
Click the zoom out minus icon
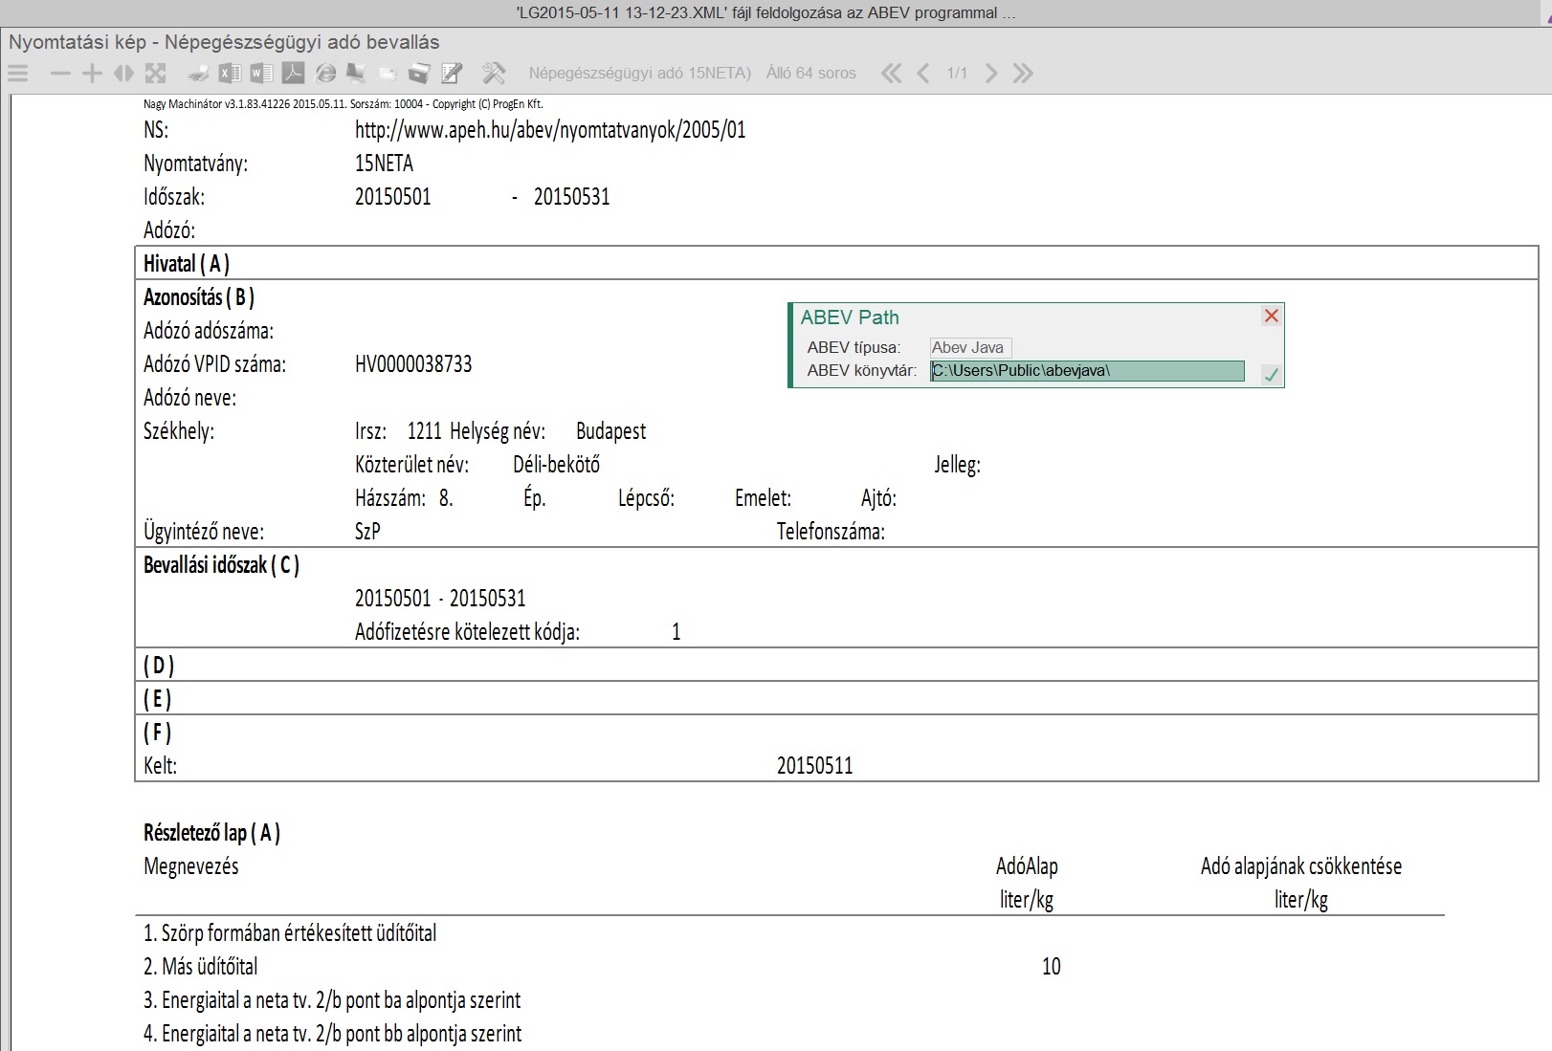pos(60,74)
